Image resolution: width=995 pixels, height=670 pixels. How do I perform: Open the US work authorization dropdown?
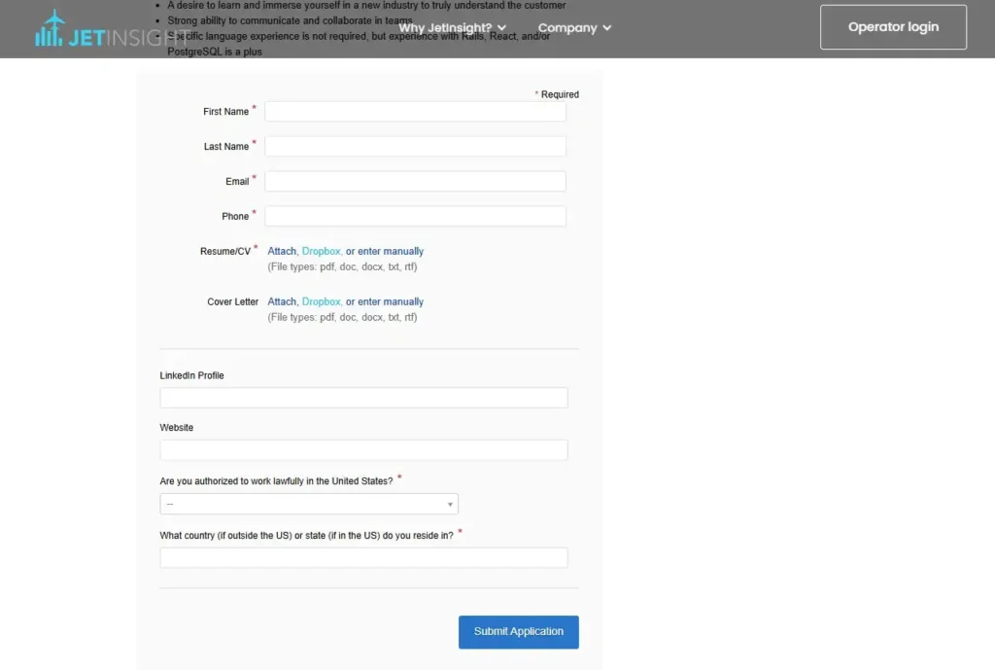[309, 504]
